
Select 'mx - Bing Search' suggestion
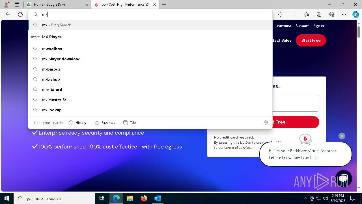point(150,25)
